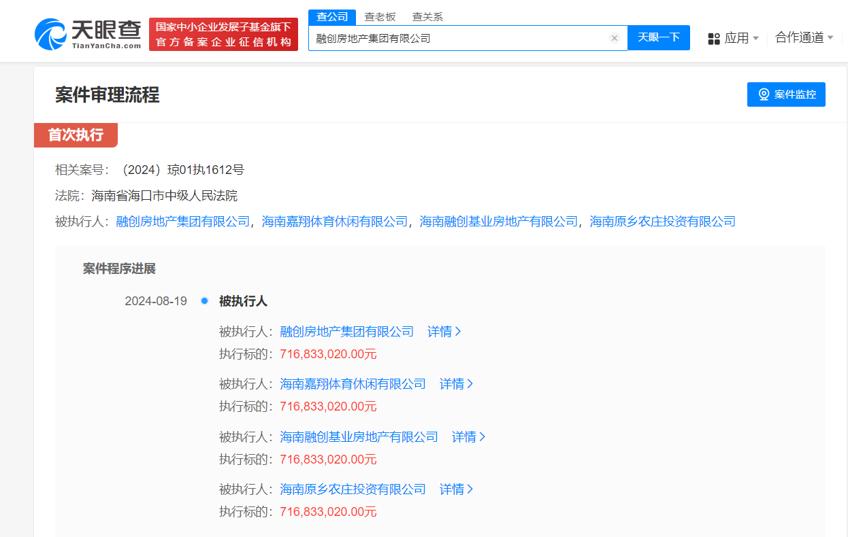The width and height of the screenshot is (848, 537).
Task: Stay on the 查公司 tab
Action: pos(331,16)
